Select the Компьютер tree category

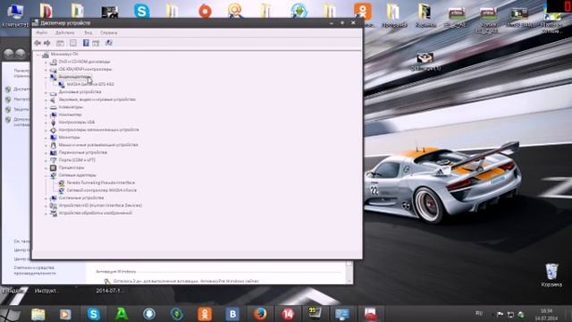click(x=70, y=114)
